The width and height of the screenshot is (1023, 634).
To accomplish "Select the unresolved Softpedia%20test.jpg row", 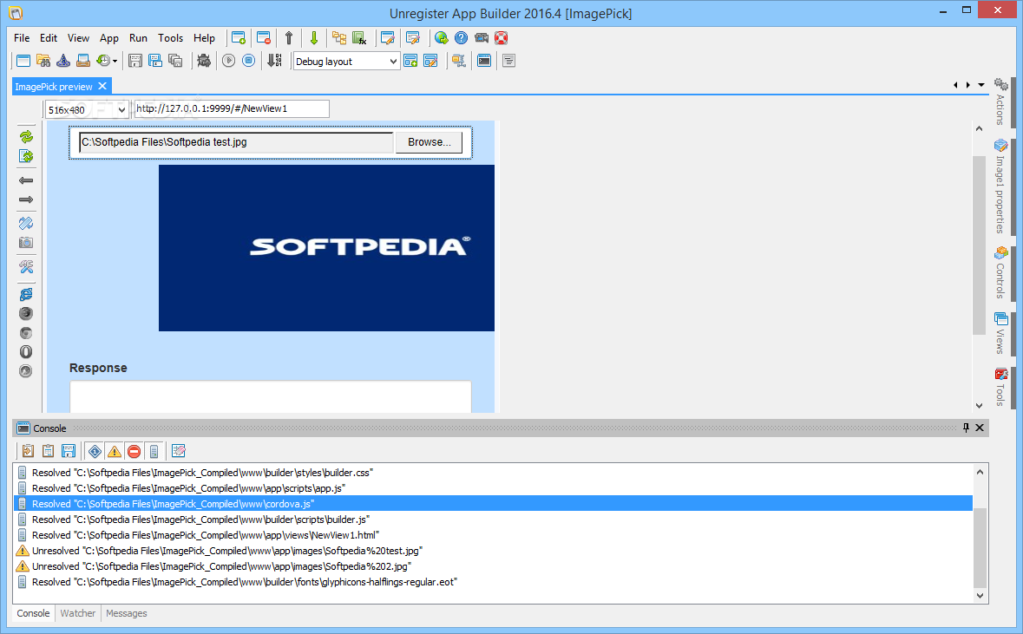I will click(493, 551).
